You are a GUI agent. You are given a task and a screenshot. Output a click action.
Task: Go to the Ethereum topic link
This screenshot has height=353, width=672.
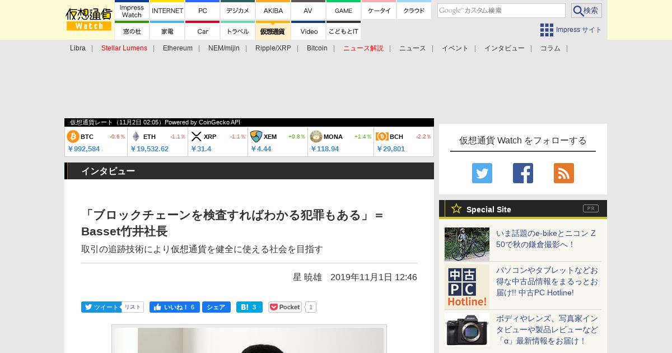pos(178,48)
